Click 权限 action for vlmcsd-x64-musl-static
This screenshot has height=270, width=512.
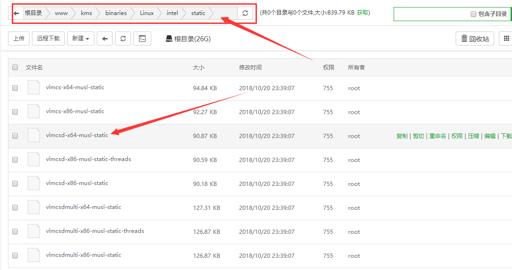pyautogui.click(x=457, y=136)
